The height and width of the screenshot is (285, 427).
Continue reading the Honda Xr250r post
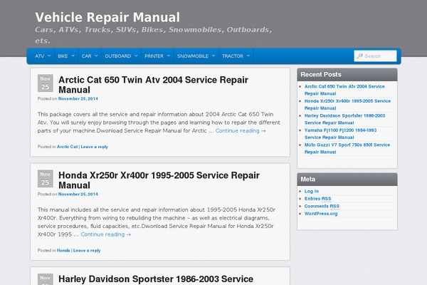[x=105, y=234]
